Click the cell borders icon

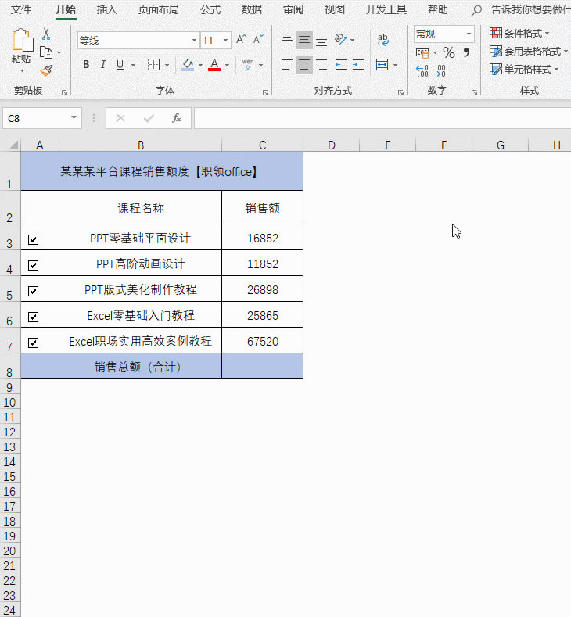point(153,65)
